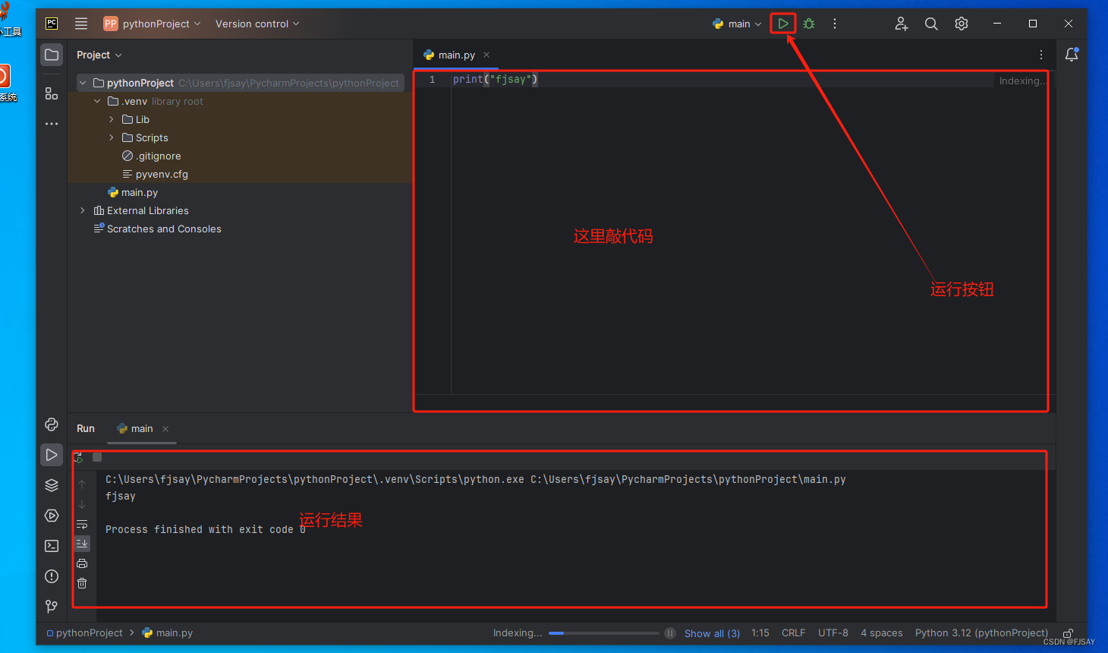Click main.py breadcrumb in status bar

click(168, 633)
